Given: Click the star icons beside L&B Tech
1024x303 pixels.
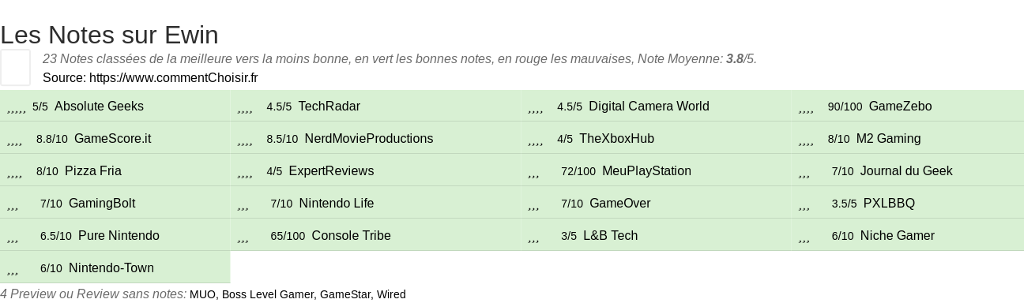Looking at the screenshot, I should (534, 236).
